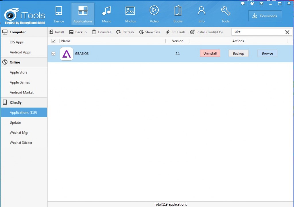
Task: Click the GBA4iOS app icon
Action: (x=67, y=54)
